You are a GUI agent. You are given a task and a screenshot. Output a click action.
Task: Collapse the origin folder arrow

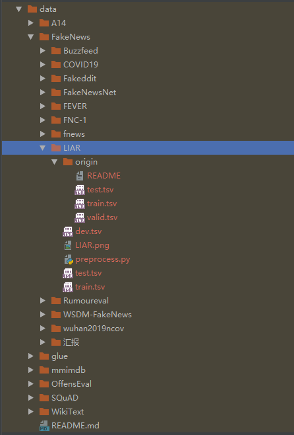(x=55, y=162)
